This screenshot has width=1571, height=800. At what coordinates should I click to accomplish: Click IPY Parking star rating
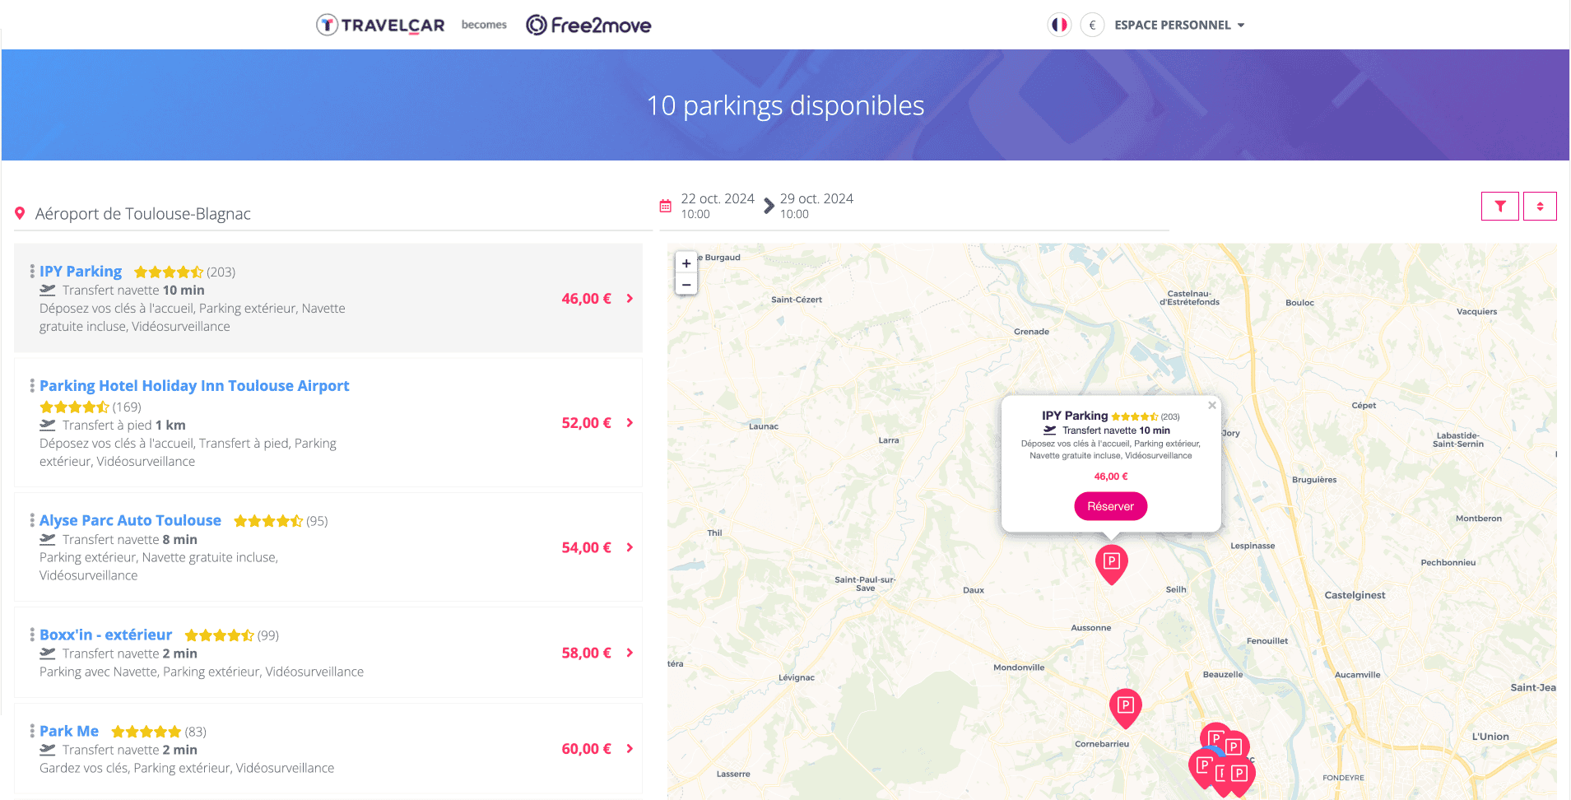pyautogui.click(x=169, y=272)
